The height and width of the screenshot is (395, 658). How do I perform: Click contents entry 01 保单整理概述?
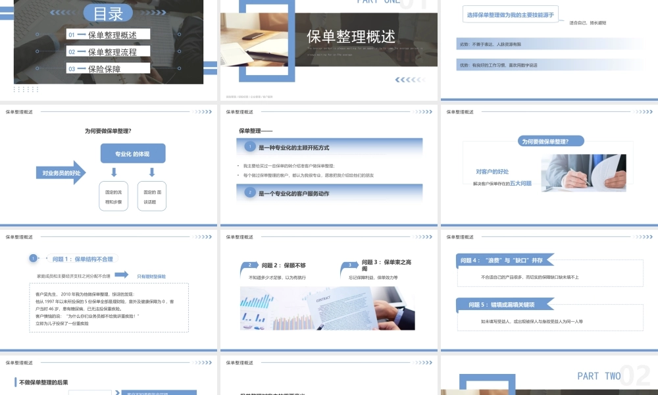[x=108, y=34]
